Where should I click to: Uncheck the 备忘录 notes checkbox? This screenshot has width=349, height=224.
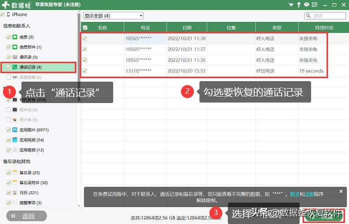click(x=8, y=173)
